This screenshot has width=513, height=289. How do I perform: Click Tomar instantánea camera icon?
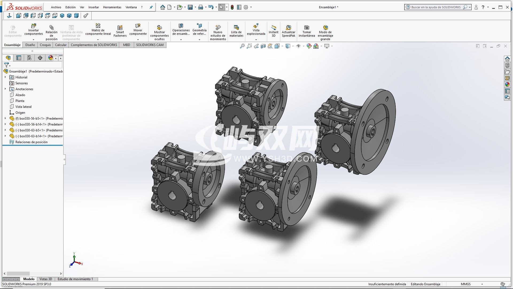(307, 28)
